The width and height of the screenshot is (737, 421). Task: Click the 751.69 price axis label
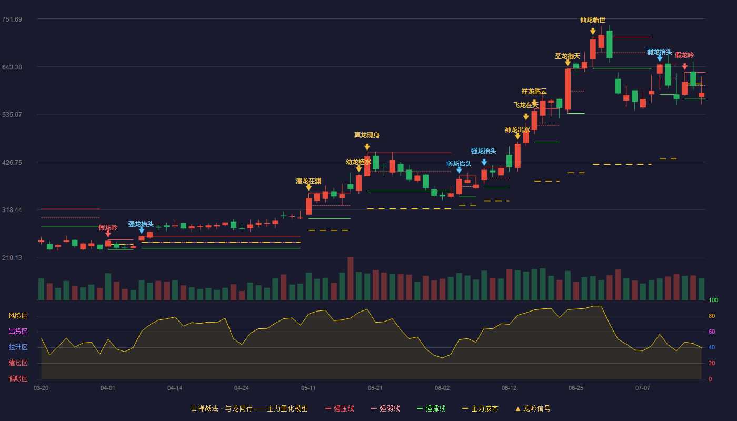12,19
